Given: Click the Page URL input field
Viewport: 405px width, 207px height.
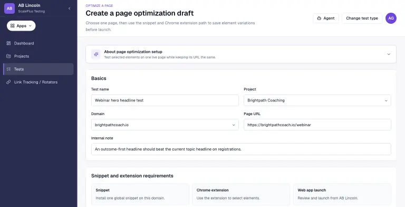Looking at the screenshot, I should pyautogui.click(x=317, y=125).
